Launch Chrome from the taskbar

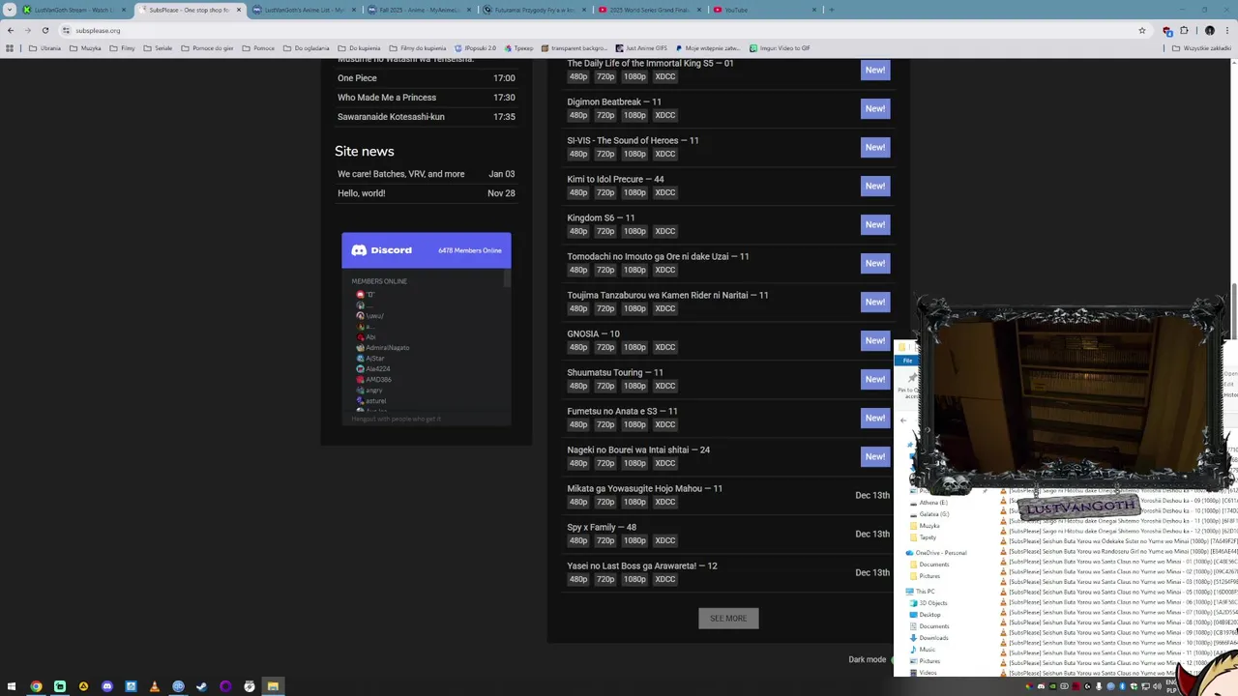tap(36, 686)
